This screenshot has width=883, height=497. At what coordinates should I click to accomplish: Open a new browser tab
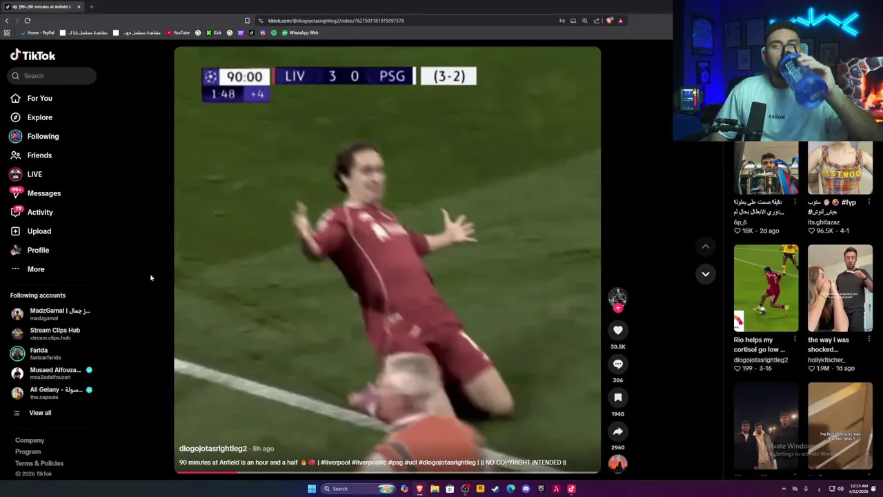[x=91, y=7]
